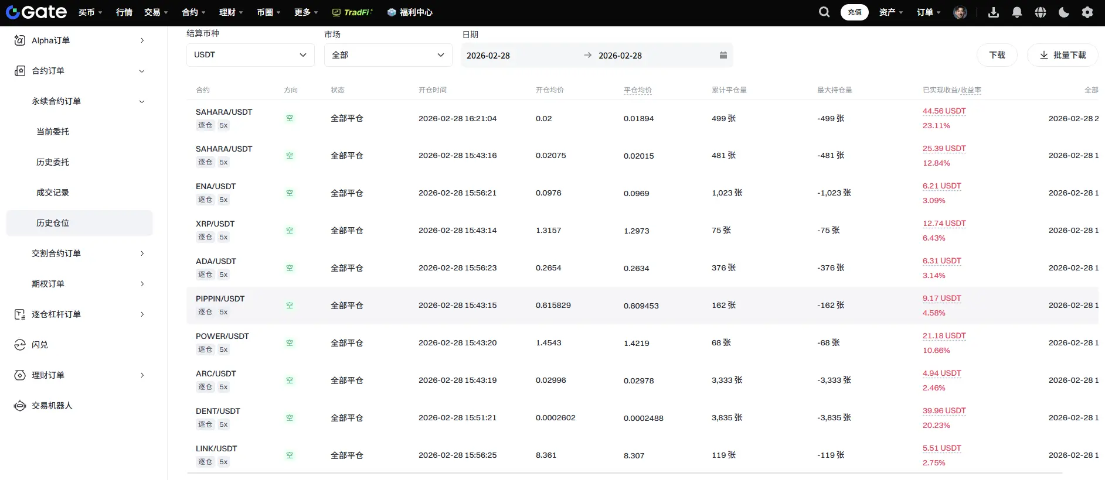Screen dimensions: 1105x480
Task: Click the 批量下载 button
Action: pyautogui.click(x=1063, y=55)
